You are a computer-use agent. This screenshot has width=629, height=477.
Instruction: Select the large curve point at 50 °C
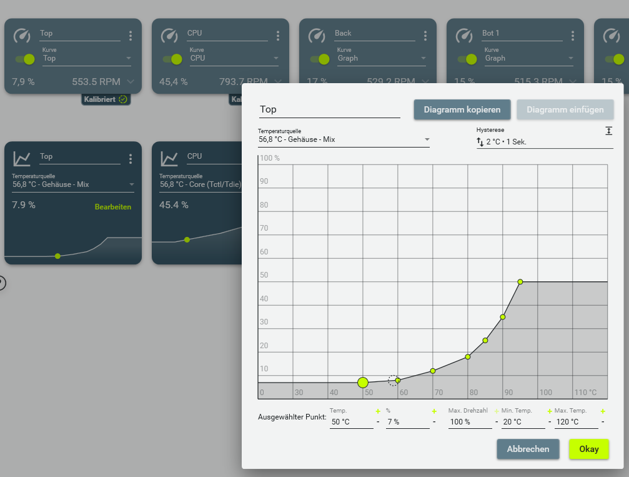(363, 383)
